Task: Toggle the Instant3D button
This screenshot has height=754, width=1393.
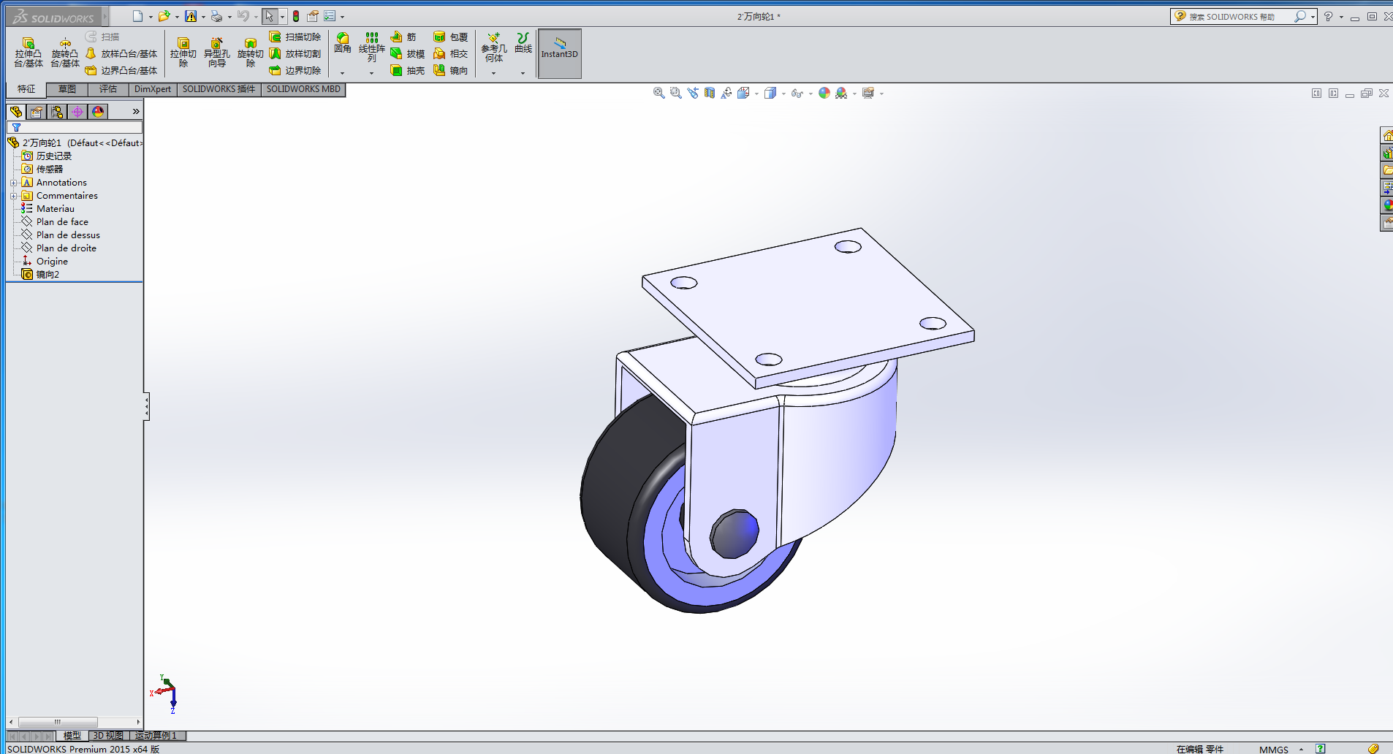Action: [x=559, y=53]
